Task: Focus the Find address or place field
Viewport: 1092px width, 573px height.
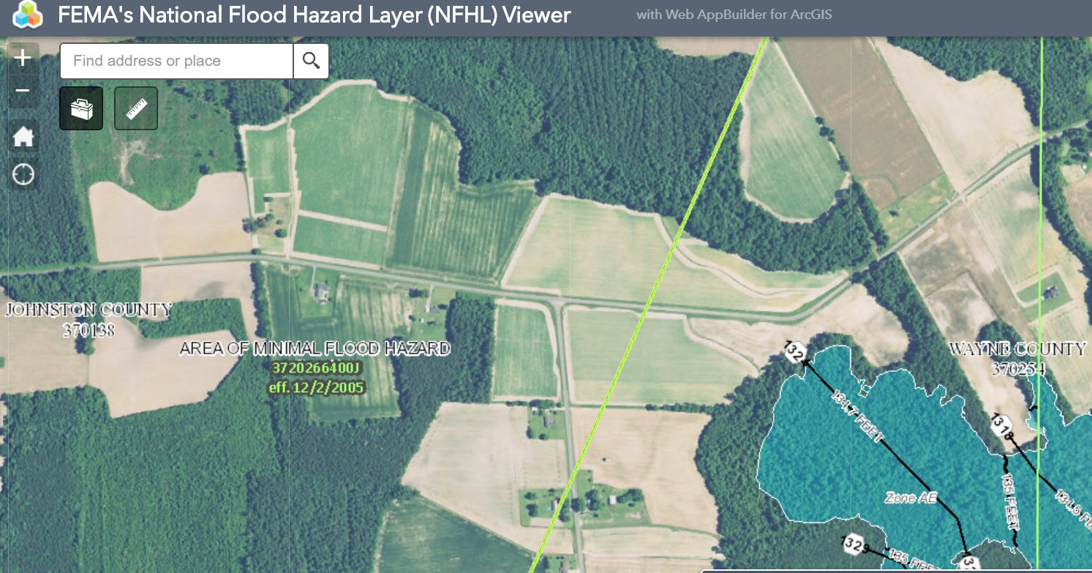Action: pos(176,61)
